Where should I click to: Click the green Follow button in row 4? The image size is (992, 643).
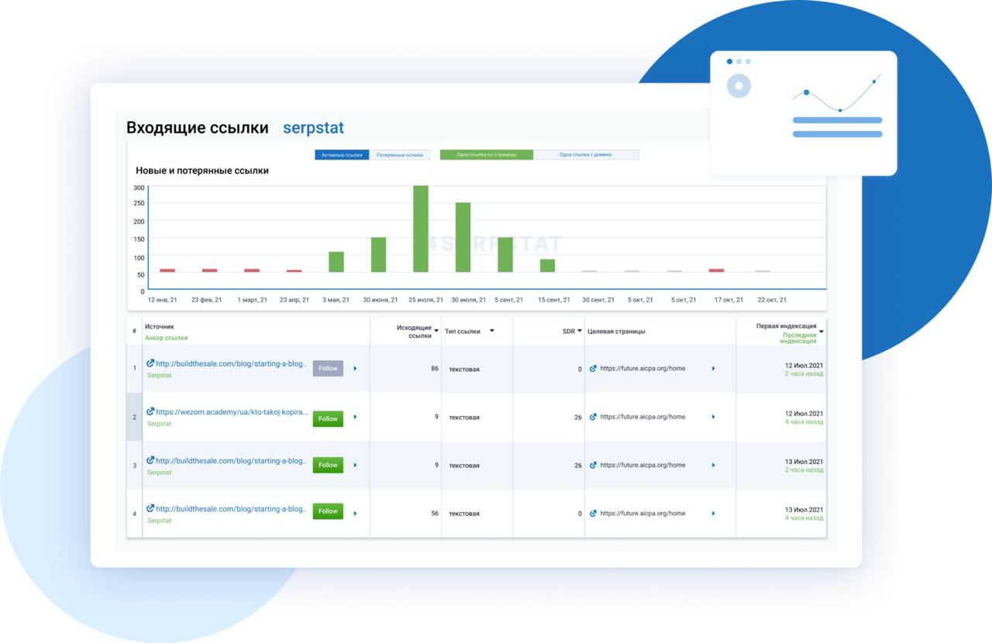pos(328,511)
